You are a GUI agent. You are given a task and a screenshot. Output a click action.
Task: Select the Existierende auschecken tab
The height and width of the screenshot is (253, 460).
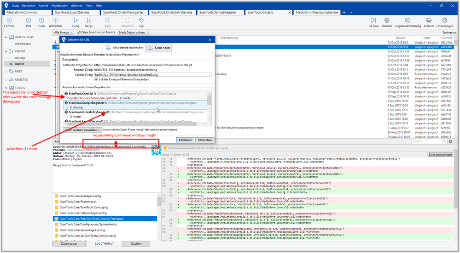[124, 47]
